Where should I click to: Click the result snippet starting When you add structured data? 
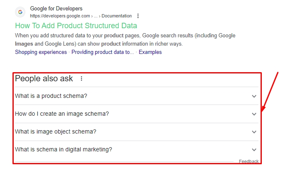point(125,39)
